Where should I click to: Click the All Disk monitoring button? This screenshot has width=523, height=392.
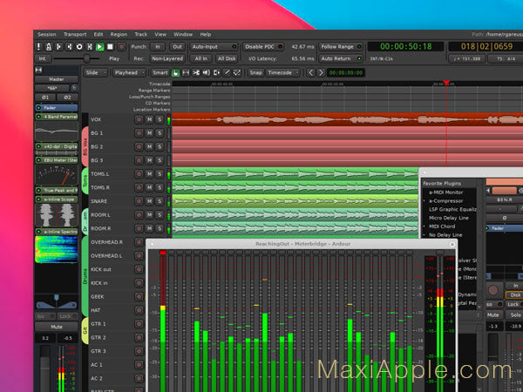click(227, 58)
